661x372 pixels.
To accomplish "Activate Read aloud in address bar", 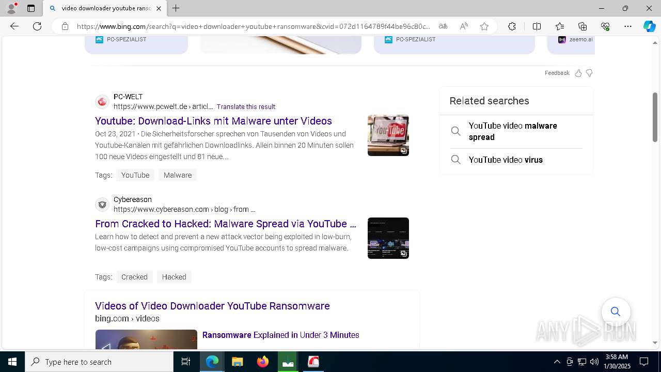I will (464, 26).
